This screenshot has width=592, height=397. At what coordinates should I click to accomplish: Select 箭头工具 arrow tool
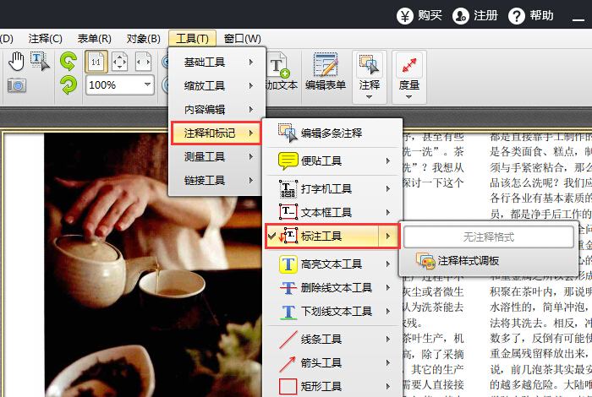click(333, 362)
